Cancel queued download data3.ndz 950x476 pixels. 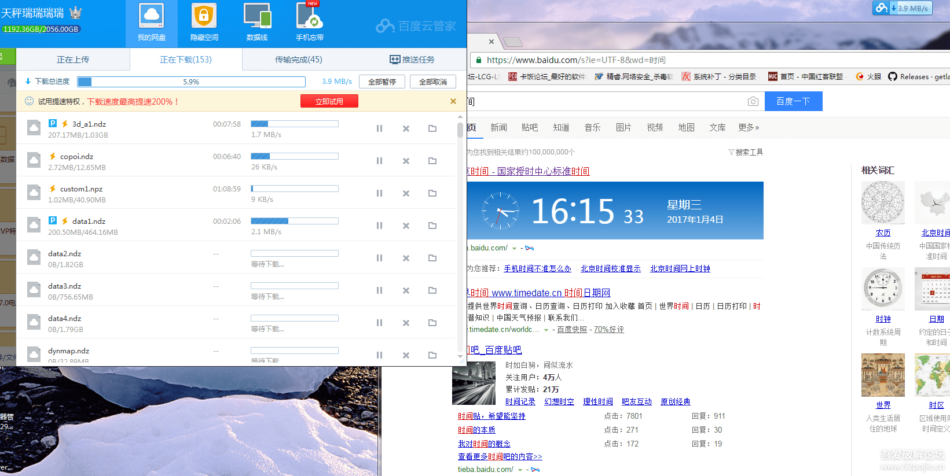coord(406,290)
